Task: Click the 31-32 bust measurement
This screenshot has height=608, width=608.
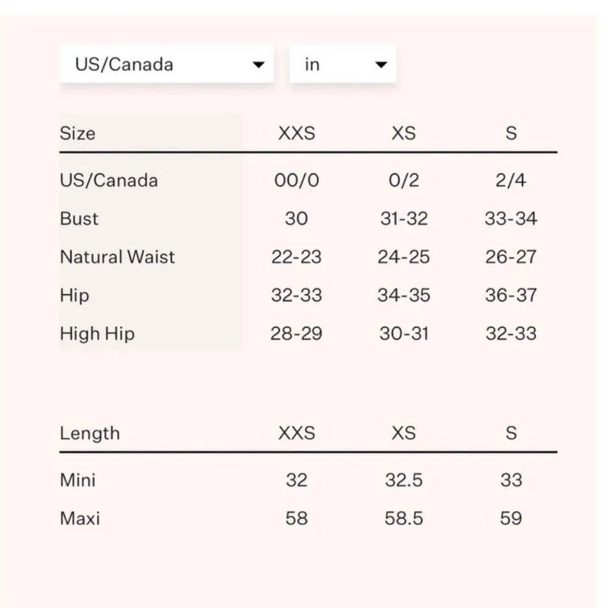Action: 404,218
